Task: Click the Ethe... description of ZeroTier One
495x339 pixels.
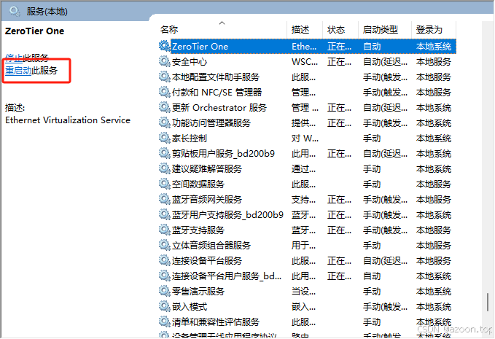Action: pos(304,47)
